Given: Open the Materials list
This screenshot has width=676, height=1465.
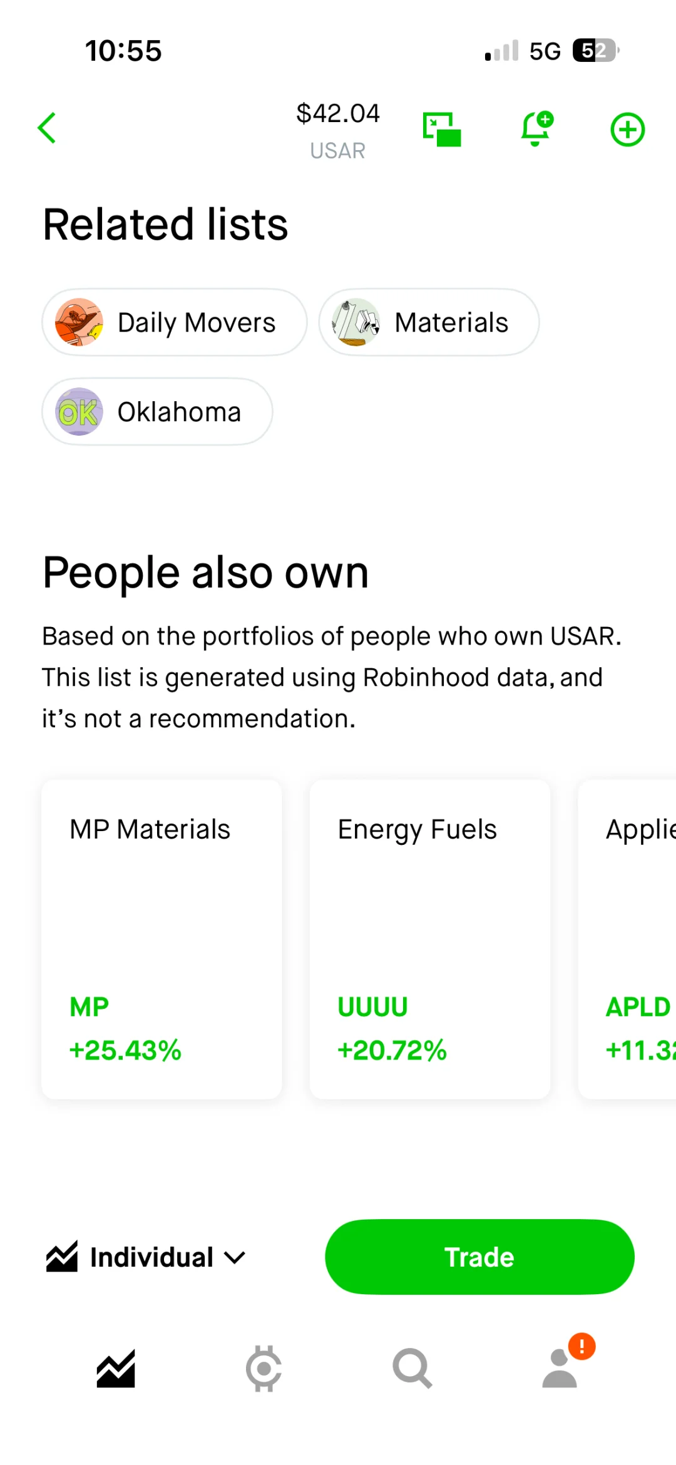Looking at the screenshot, I should [429, 322].
